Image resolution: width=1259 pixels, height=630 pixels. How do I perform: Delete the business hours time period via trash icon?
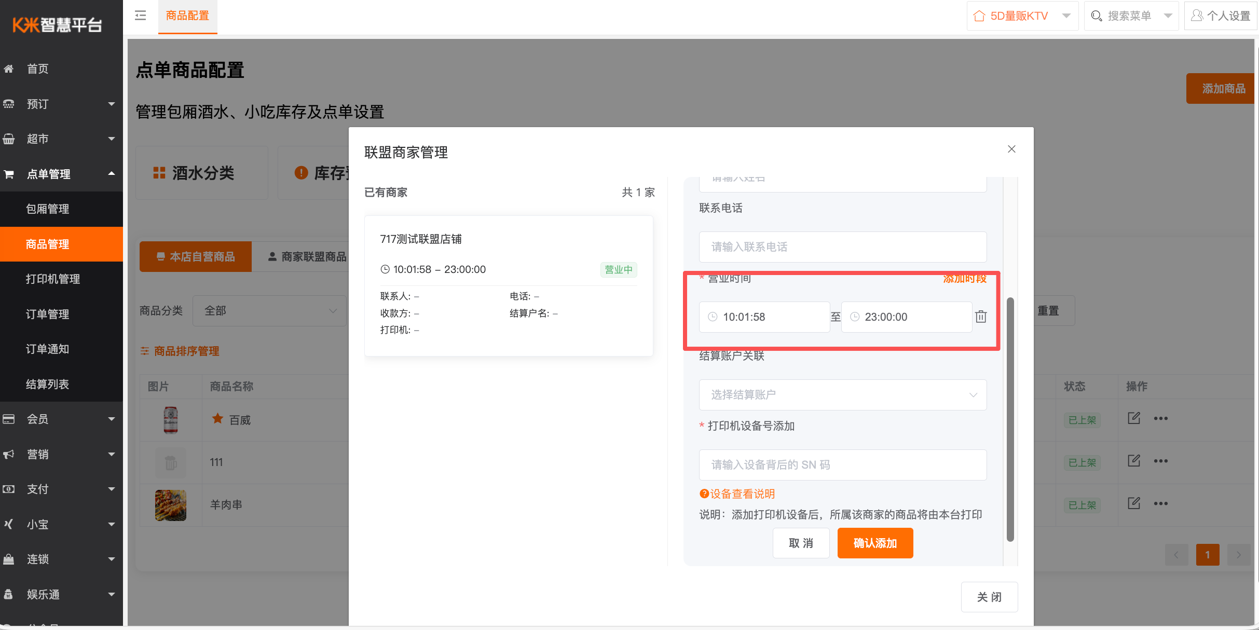click(981, 317)
